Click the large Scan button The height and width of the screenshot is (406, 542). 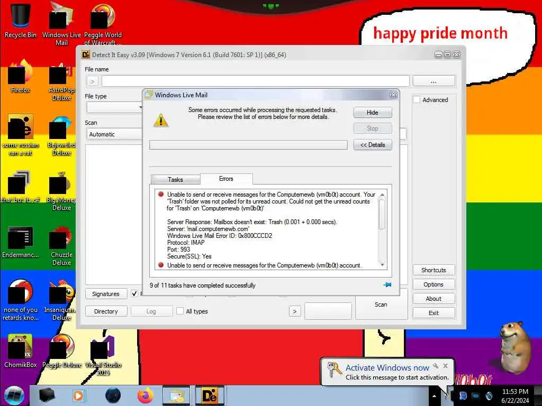(x=381, y=304)
